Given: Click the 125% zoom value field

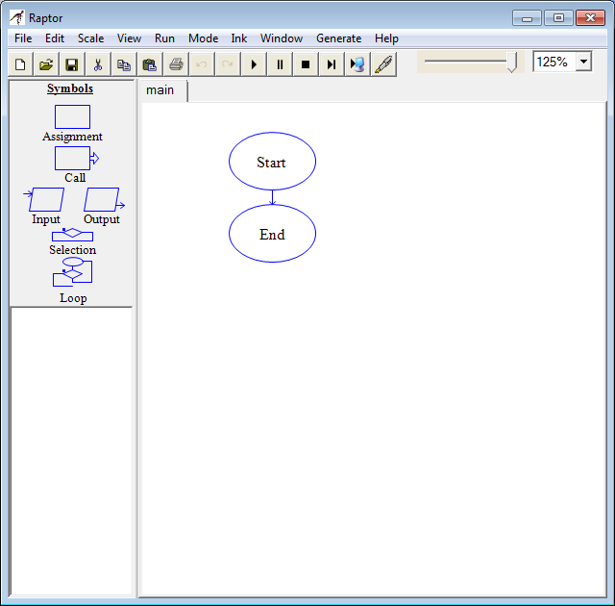Looking at the screenshot, I should point(554,62).
